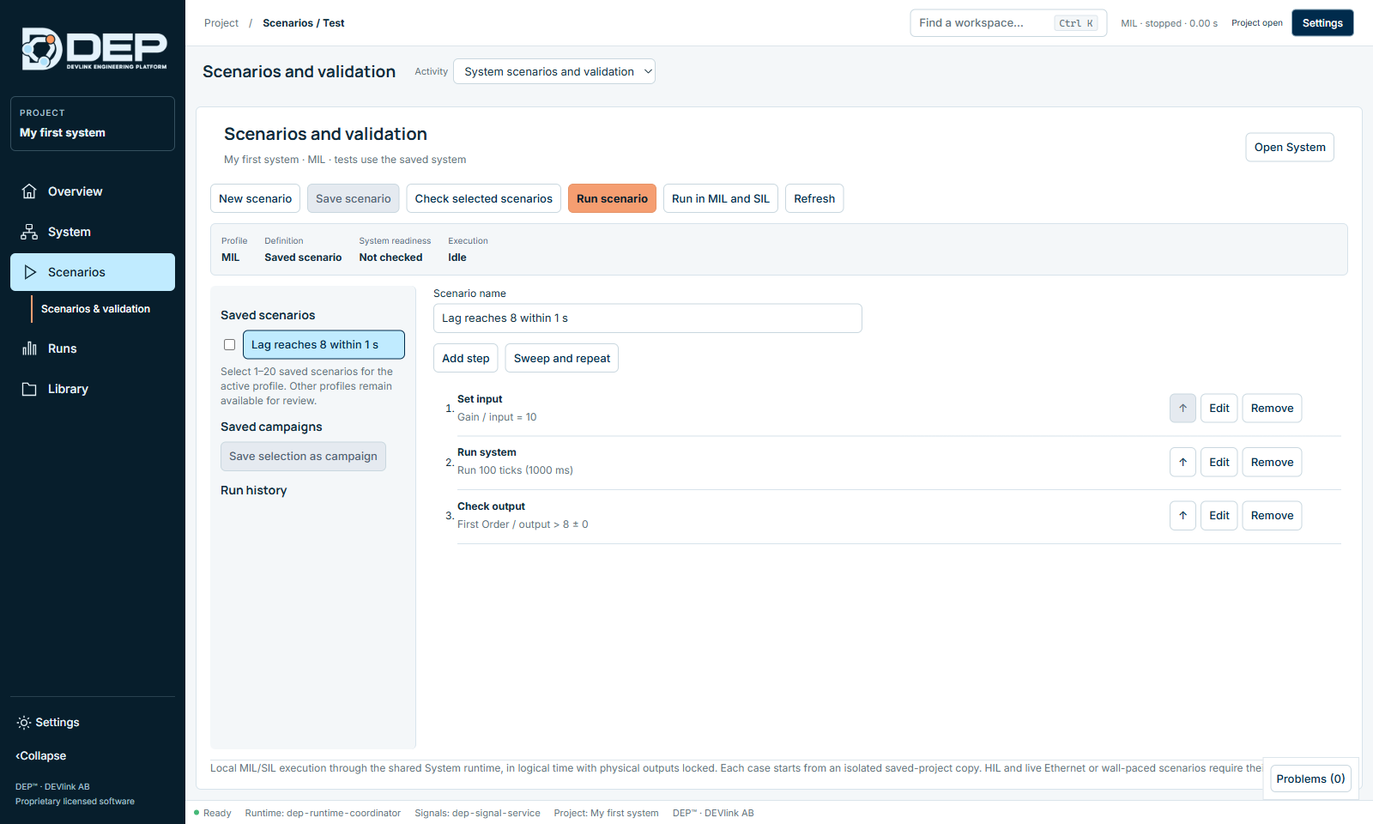Click the Library folder icon

[29, 389]
